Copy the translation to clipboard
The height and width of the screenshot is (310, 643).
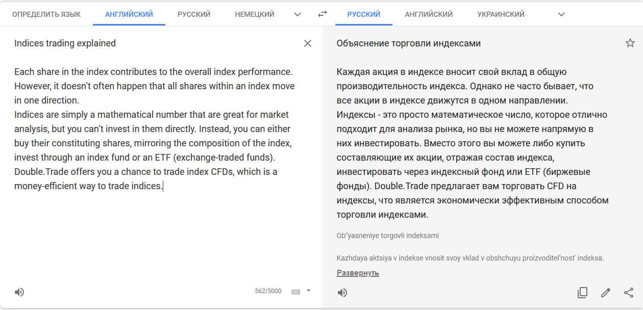582,292
